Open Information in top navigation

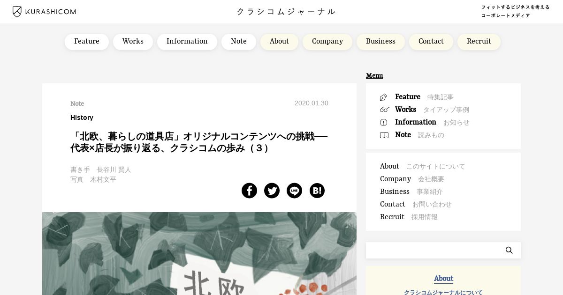(187, 42)
